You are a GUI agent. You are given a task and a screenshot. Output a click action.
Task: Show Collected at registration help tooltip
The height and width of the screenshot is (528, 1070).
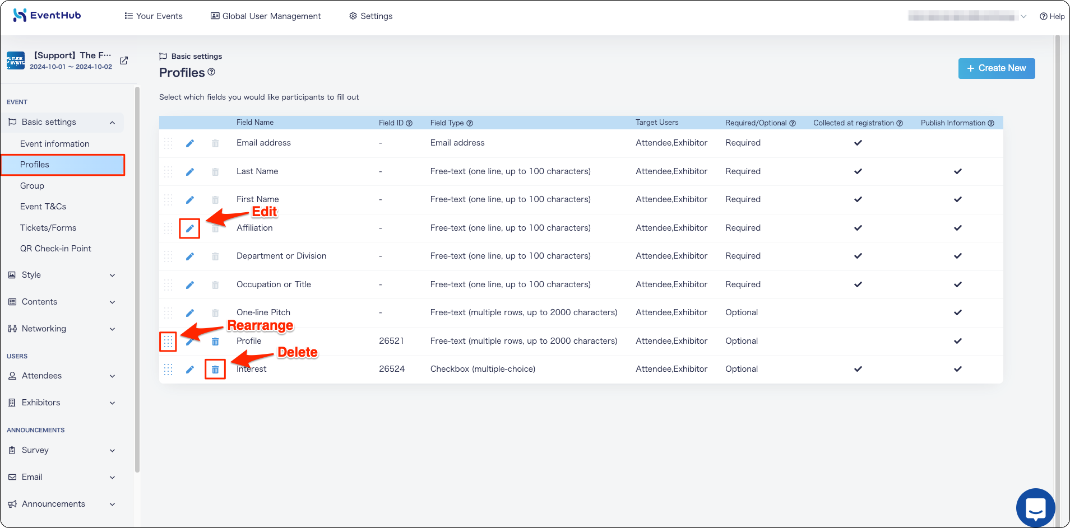[900, 123]
